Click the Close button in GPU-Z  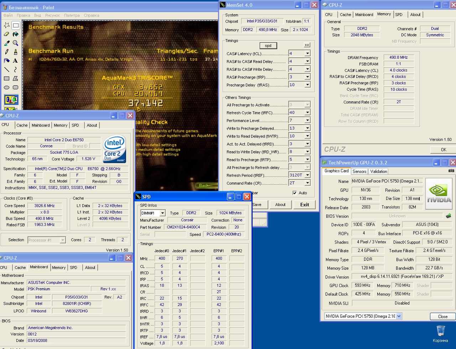click(x=443, y=316)
